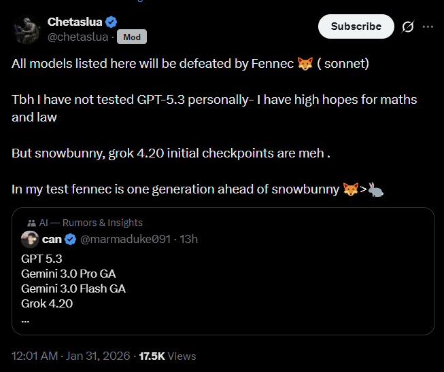Click the Subscribe button
This screenshot has width=444, height=372.
pyautogui.click(x=356, y=26)
